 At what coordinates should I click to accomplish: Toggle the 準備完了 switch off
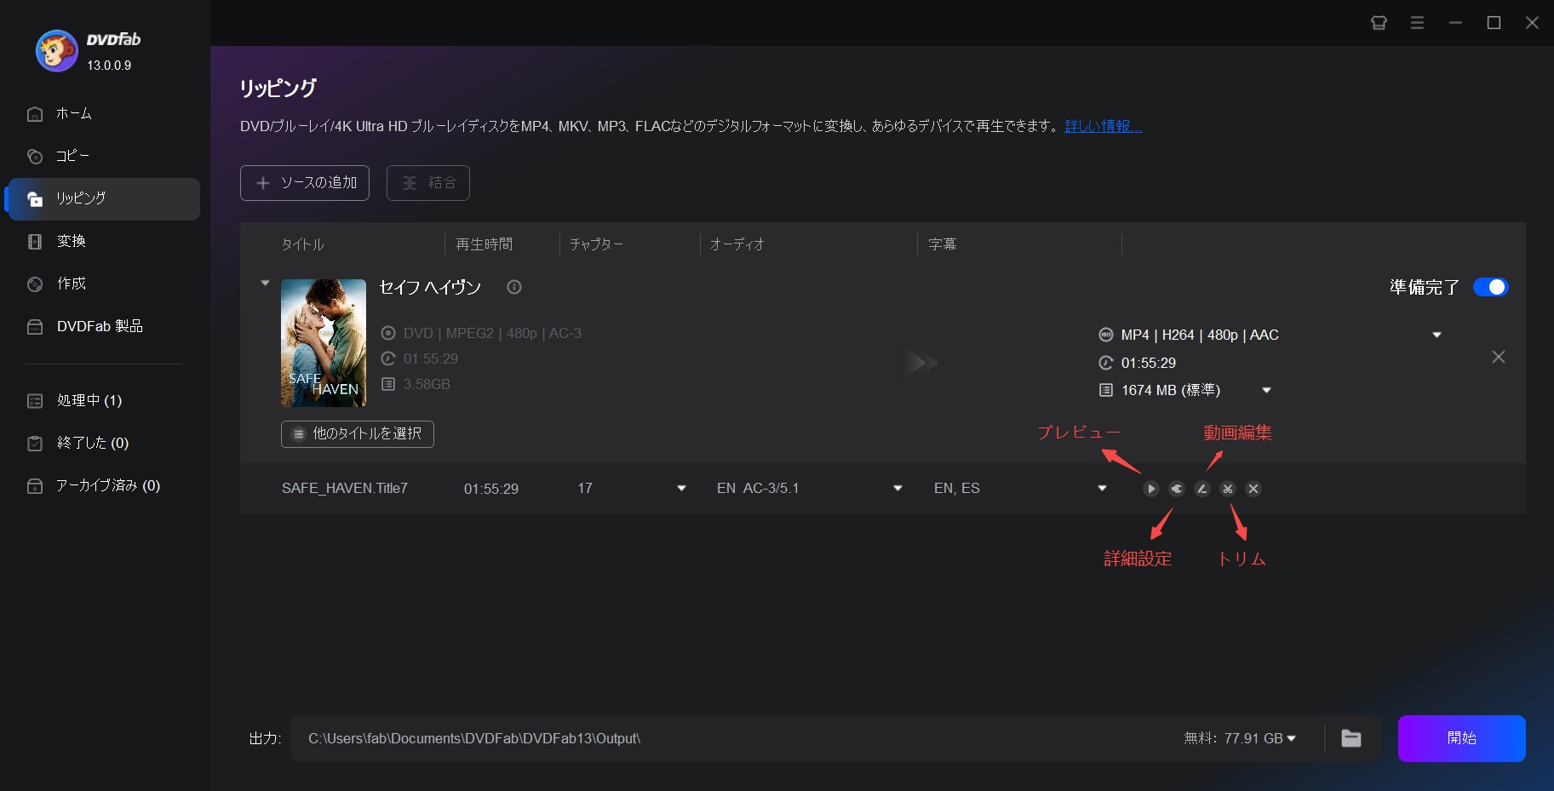pos(1490,287)
